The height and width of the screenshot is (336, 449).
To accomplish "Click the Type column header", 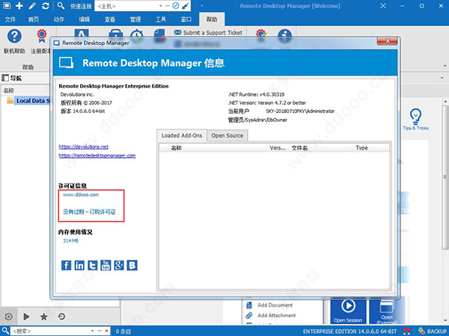I will click(361, 148).
